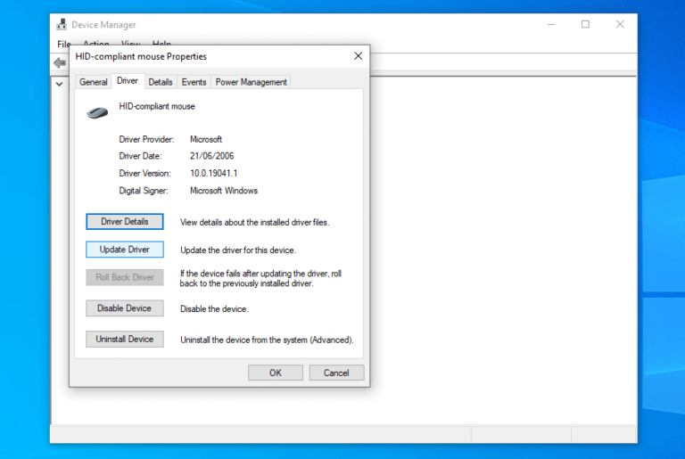This screenshot has width=685, height=459.
Task: Click the Driver Provider value Microsoft
Action: (206, 139)
